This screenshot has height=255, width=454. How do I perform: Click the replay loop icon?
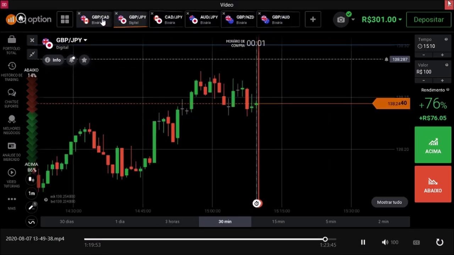(x=439, y=242)
